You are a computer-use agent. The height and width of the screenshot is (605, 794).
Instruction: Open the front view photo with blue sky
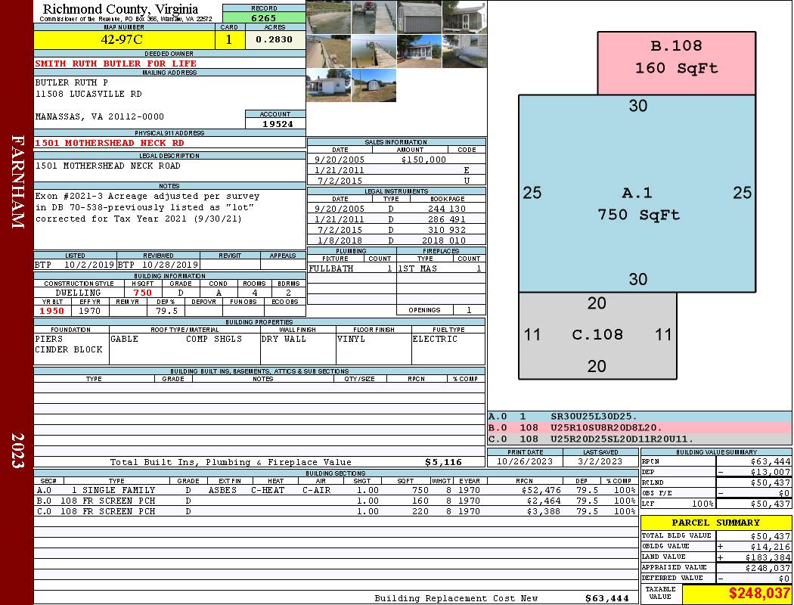[419, 51]
